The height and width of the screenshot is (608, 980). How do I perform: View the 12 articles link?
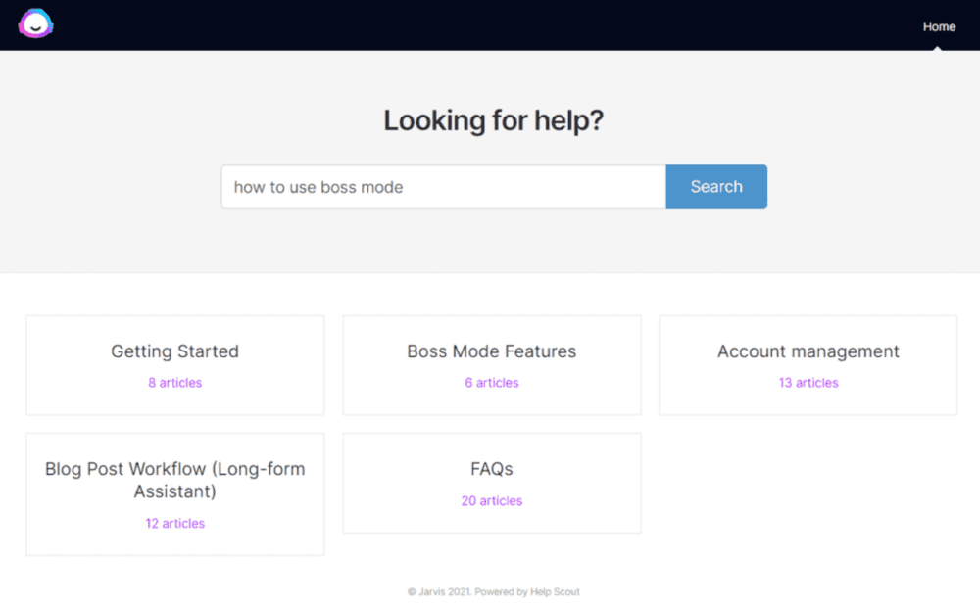[175, 523]
